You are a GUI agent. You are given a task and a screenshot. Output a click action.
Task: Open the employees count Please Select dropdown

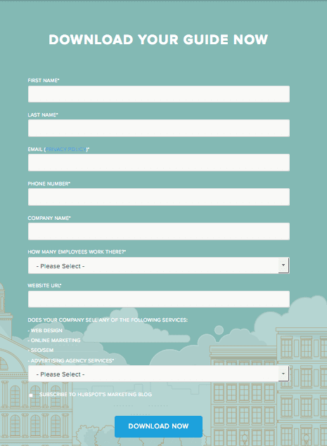(x=159, y=265)
